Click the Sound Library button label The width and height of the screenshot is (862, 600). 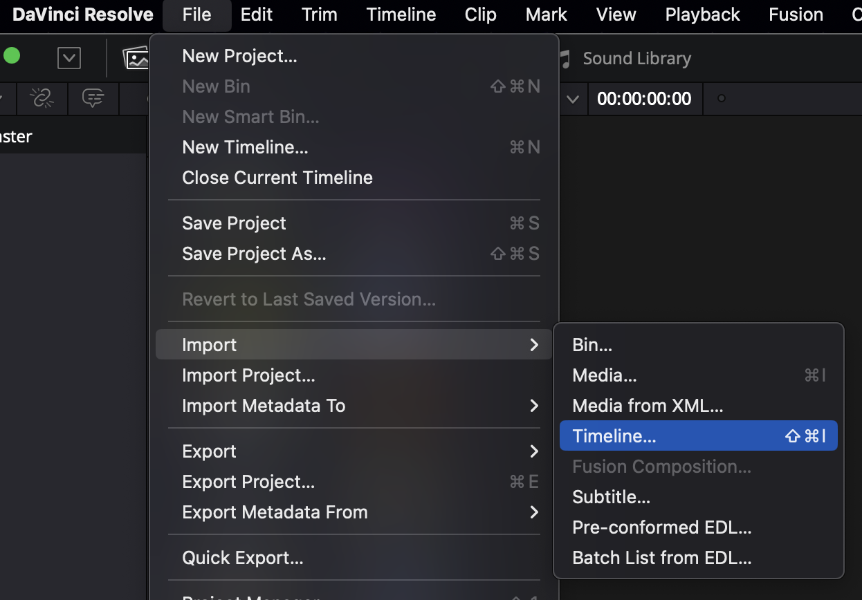(636, 59)
